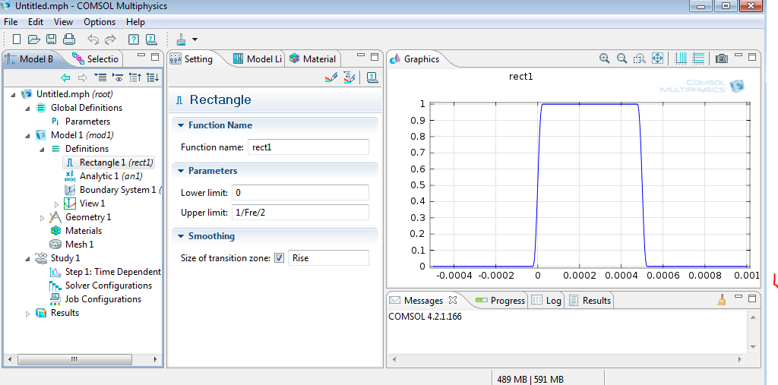Viewport: 778px width, 385px height.
Task: Take a snapshot with the camera icon
Action: click(721, 58)
